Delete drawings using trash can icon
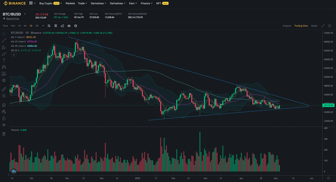336x182 pixels. coord(4,134)
